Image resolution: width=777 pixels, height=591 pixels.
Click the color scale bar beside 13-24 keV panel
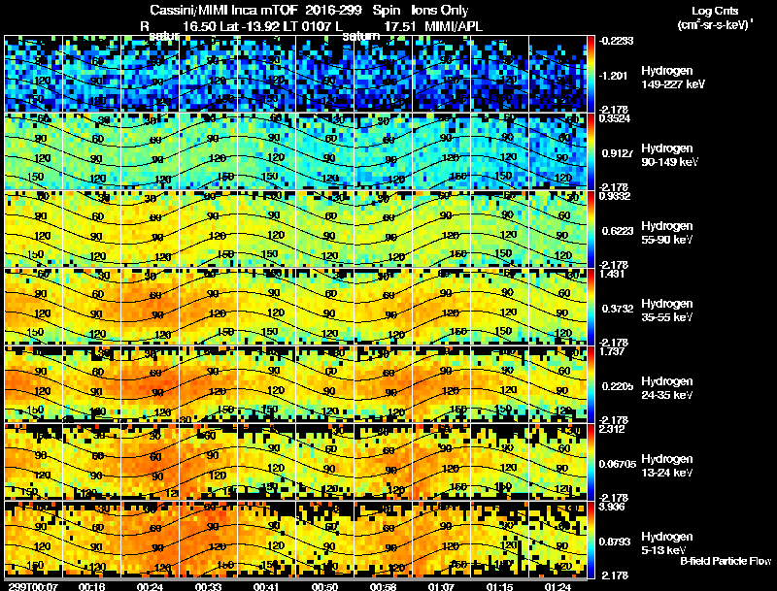[591, 462]
